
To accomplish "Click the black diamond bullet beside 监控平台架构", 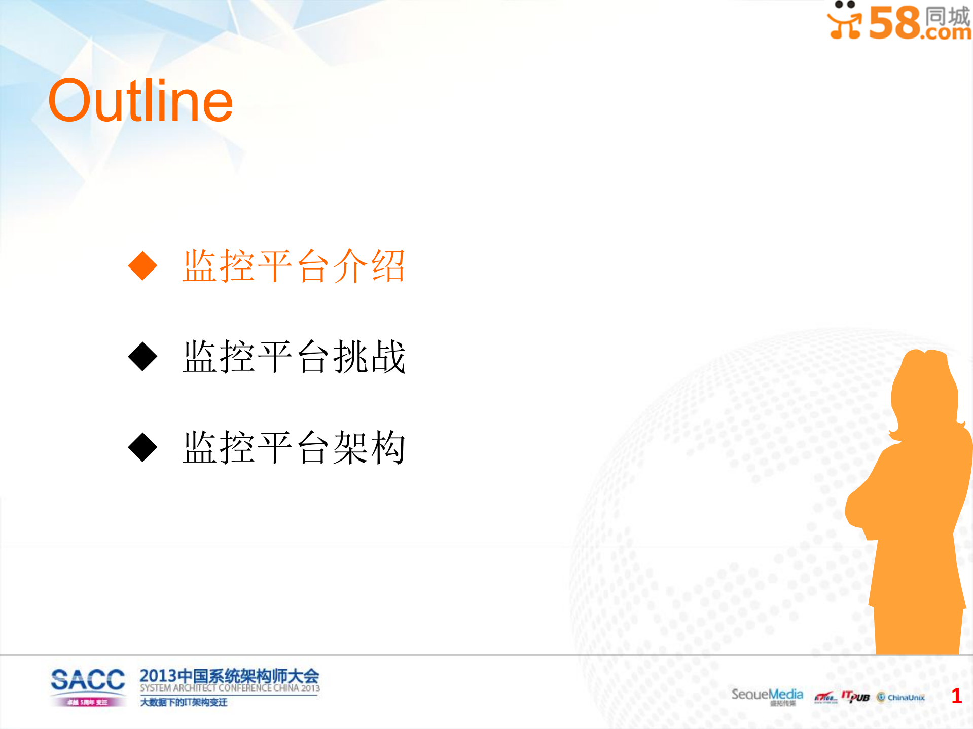I will point(143,448).
